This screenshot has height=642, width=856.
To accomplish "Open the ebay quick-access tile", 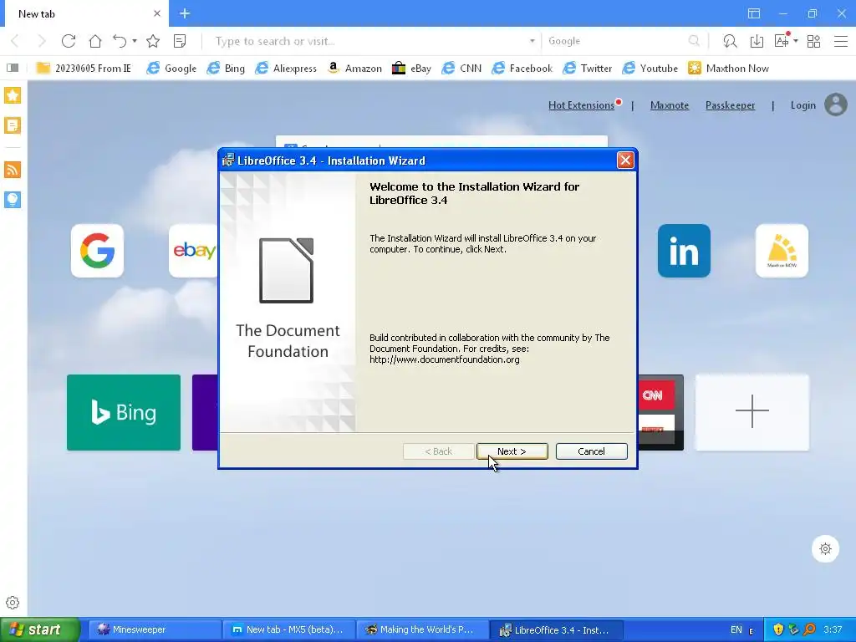I will point(193,251).
